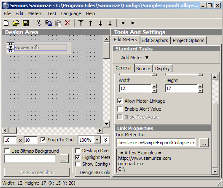Click the Link Meter To field
Image resolution: width=223 pixels, height=188 pixels.
[156, 143]
